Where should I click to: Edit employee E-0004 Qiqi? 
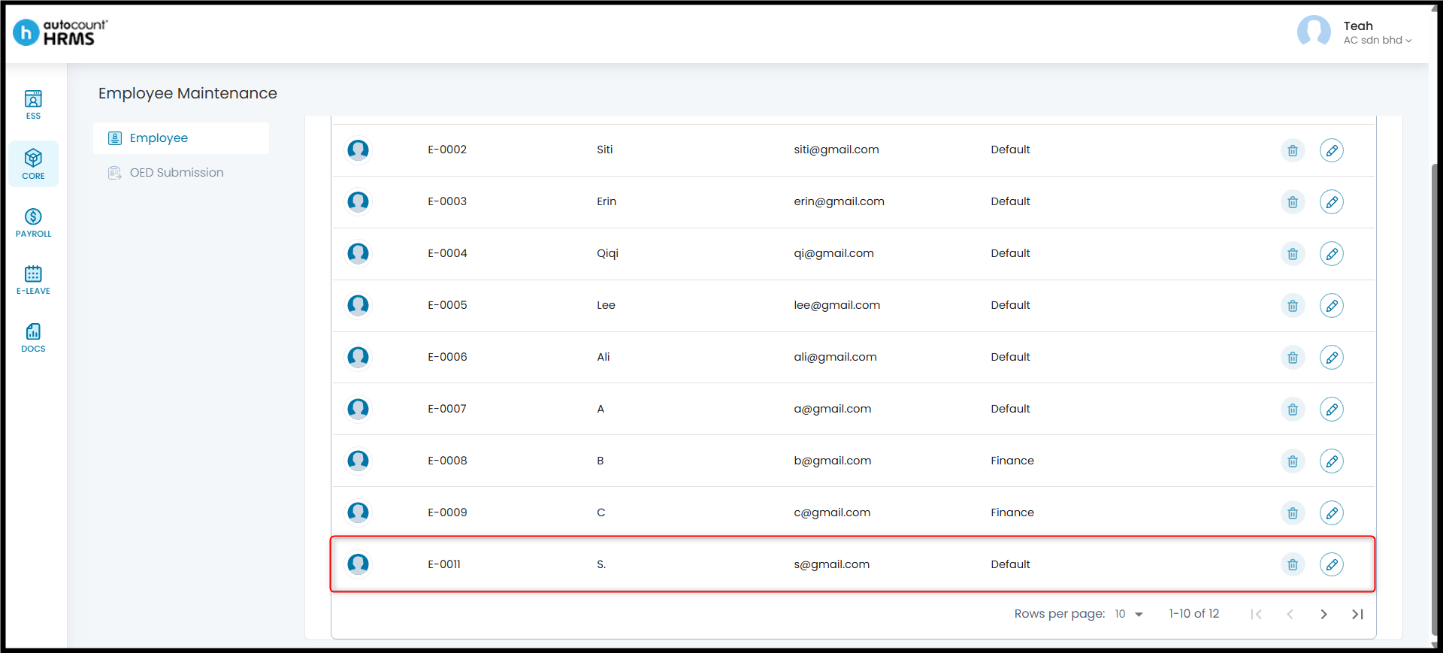click(x=1332, y=254)
